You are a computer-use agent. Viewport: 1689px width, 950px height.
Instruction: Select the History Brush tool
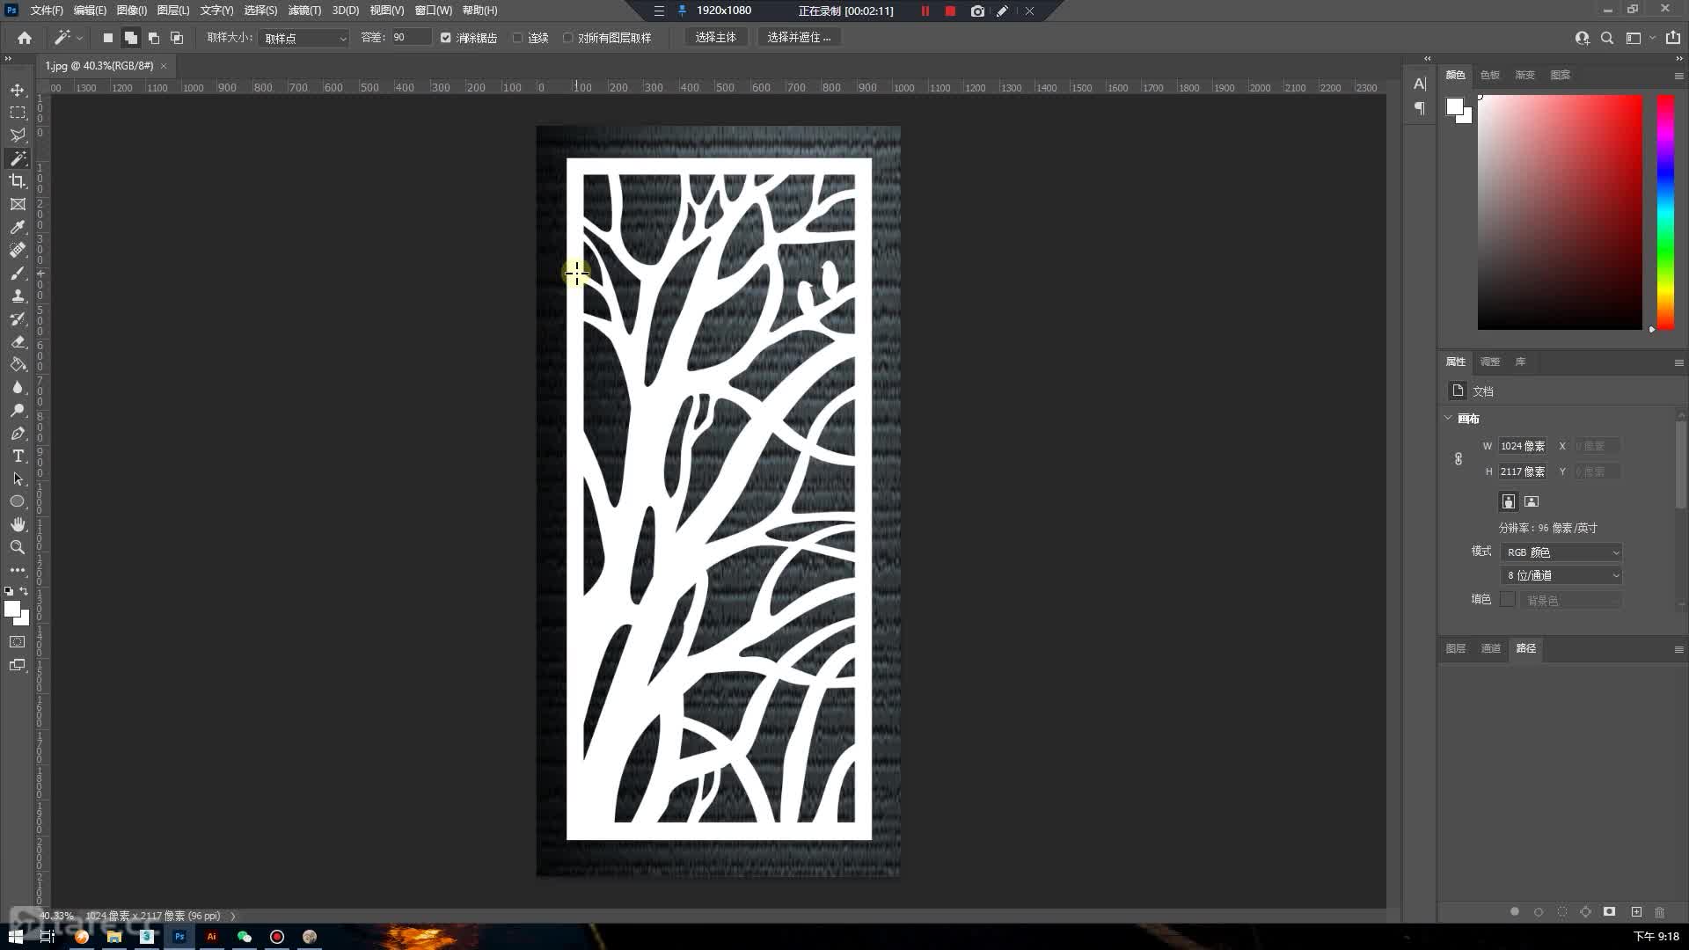click(x=18, y=318)
